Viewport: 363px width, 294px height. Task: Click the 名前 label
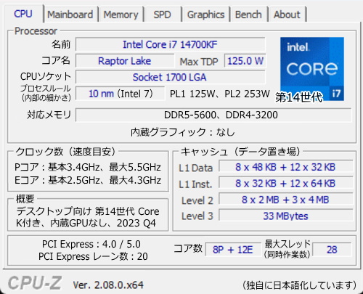(x=61, y=44)
